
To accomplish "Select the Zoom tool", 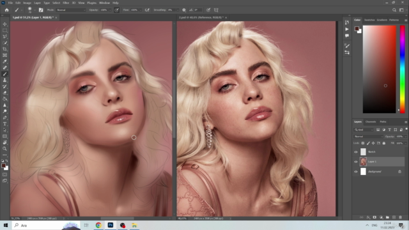I will click(4, 149).
